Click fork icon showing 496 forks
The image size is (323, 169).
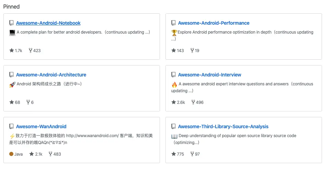point(193,102)
